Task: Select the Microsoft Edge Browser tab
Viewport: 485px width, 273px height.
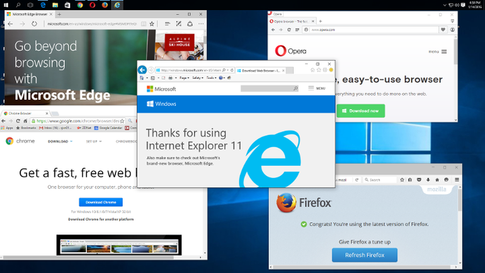Action: click(29, 13)
